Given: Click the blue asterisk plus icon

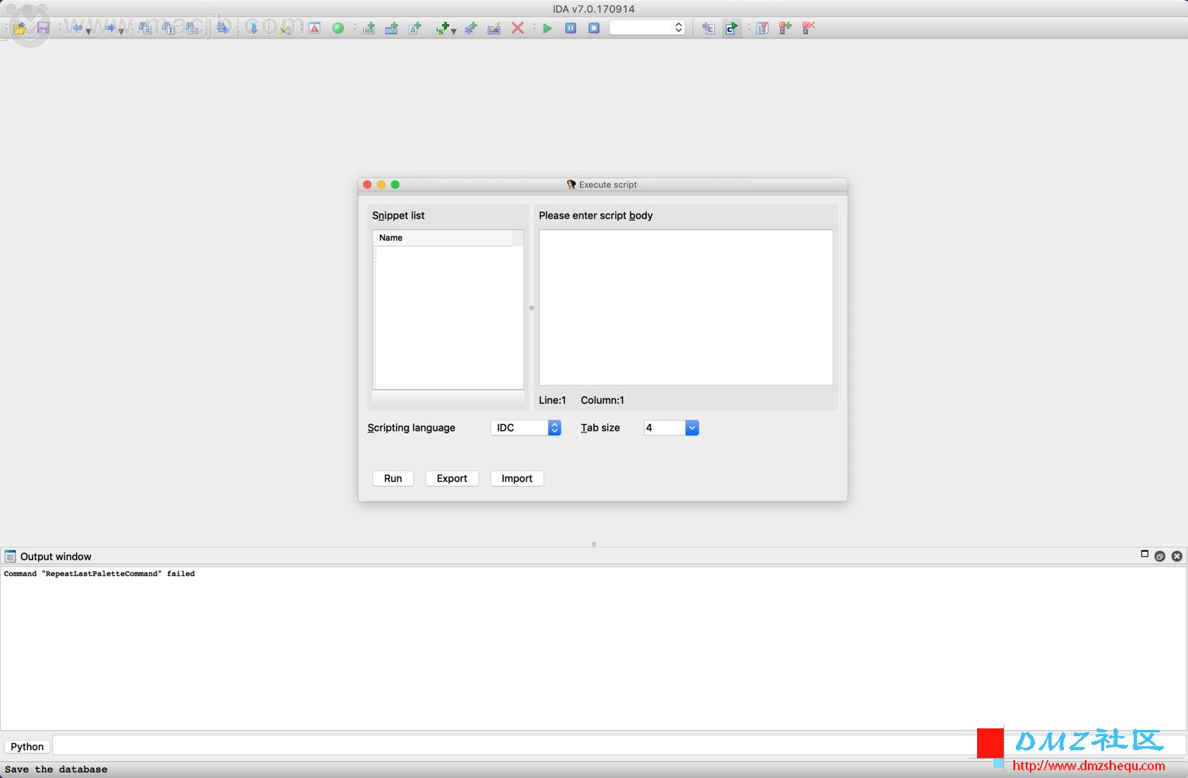Looking at the screenshot, I should [471, 28].
